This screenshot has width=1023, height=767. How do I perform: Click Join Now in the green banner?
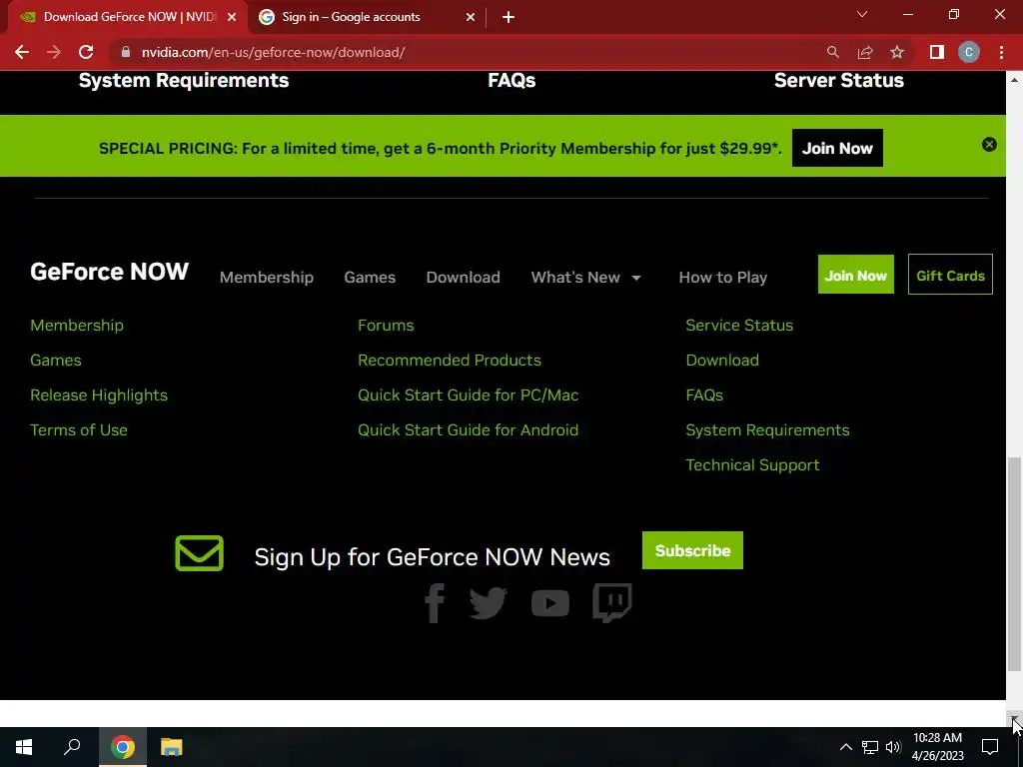point(837,148)
